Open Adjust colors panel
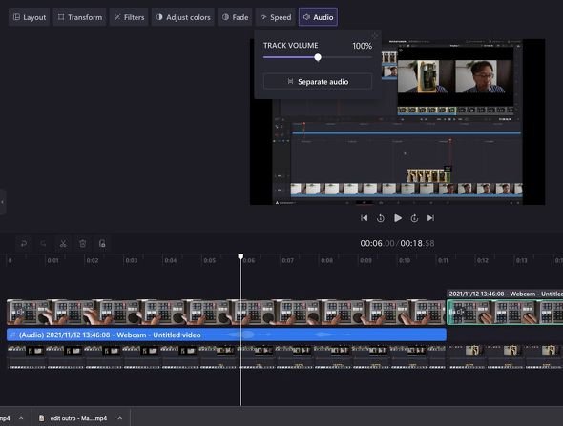Viewport: 563px width, 426px height. click(x=183, y=17)
